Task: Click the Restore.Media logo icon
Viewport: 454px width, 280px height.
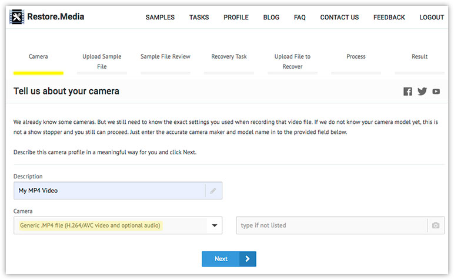Action: pos(17,17)
